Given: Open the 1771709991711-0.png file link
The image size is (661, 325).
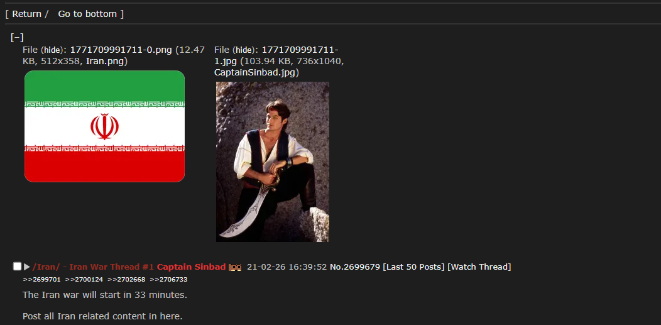Looking at the screenshot, I should [x=121, y=50].
